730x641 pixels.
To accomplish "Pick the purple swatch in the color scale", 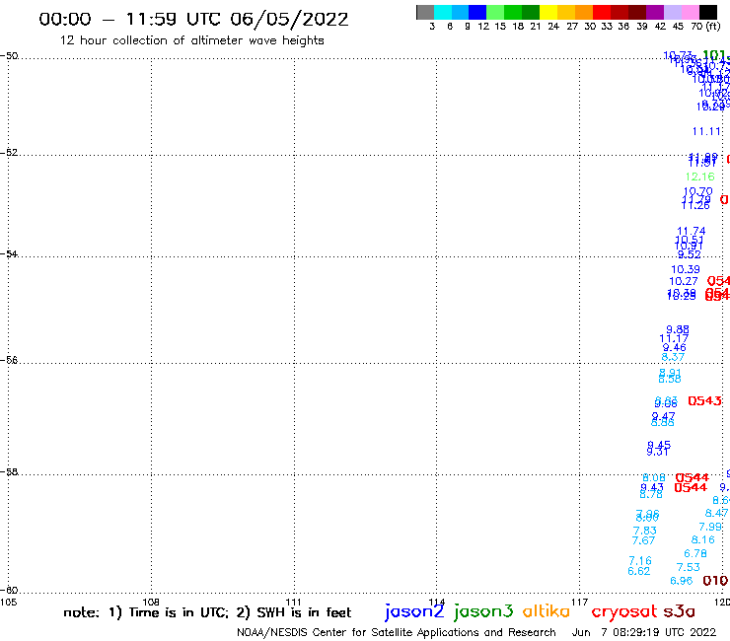I will (655, 12).
